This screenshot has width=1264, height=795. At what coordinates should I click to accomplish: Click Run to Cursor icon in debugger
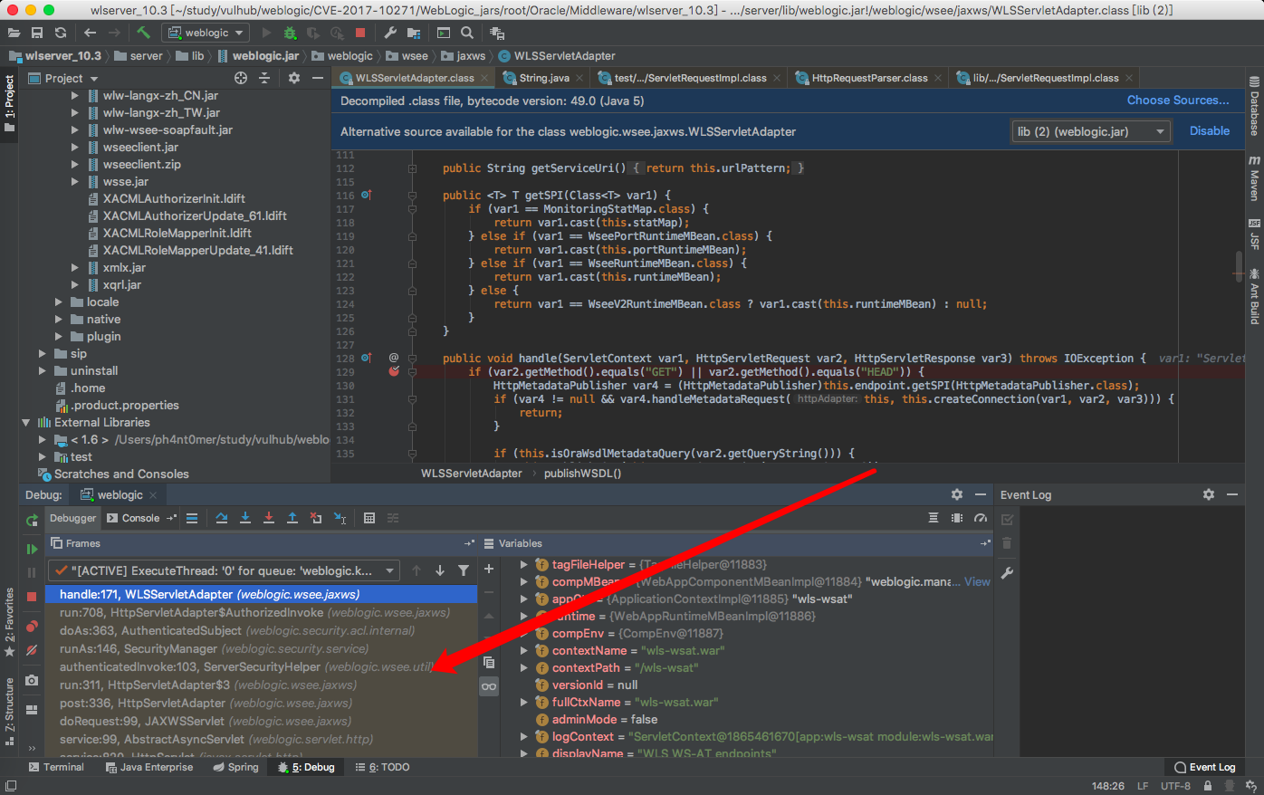[340, 518]
